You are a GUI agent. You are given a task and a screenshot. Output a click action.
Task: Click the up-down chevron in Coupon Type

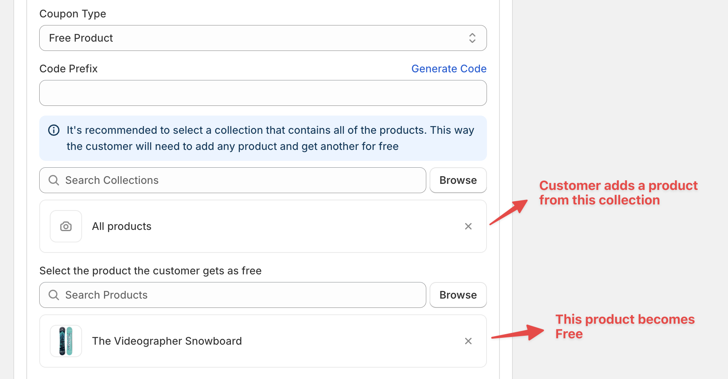click(472, 38)
